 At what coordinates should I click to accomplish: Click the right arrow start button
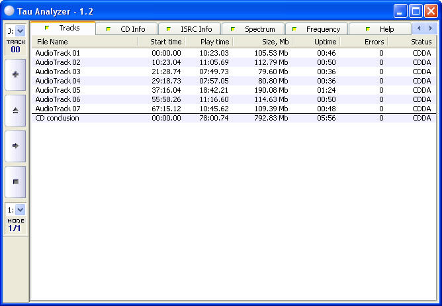pyautogui.click(x=15, y=146)
